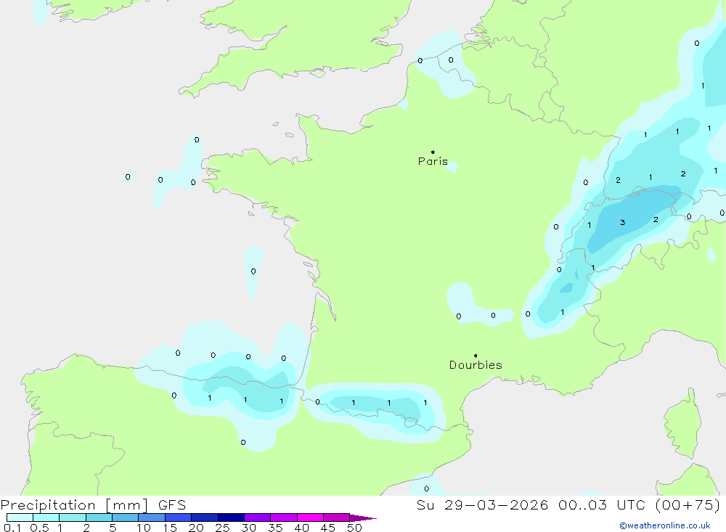Screen dimensions: 726x532
Task: Click the '35' legend scale label
Action: (x=275, y=528)
